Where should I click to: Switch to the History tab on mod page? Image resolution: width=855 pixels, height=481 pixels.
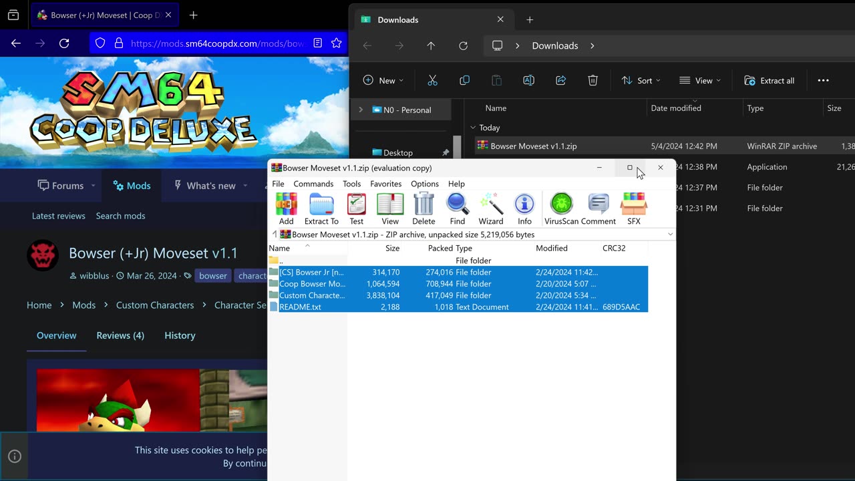coord(180,335)
